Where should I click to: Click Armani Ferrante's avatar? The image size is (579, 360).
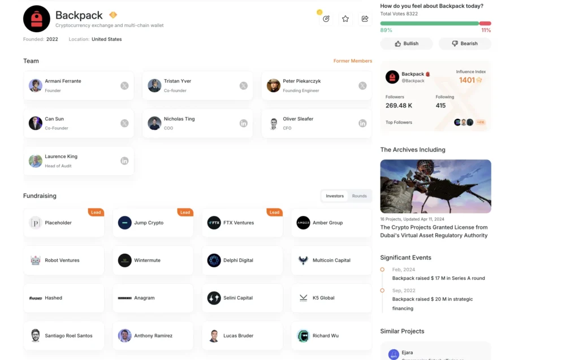click(x=36, y=86)
